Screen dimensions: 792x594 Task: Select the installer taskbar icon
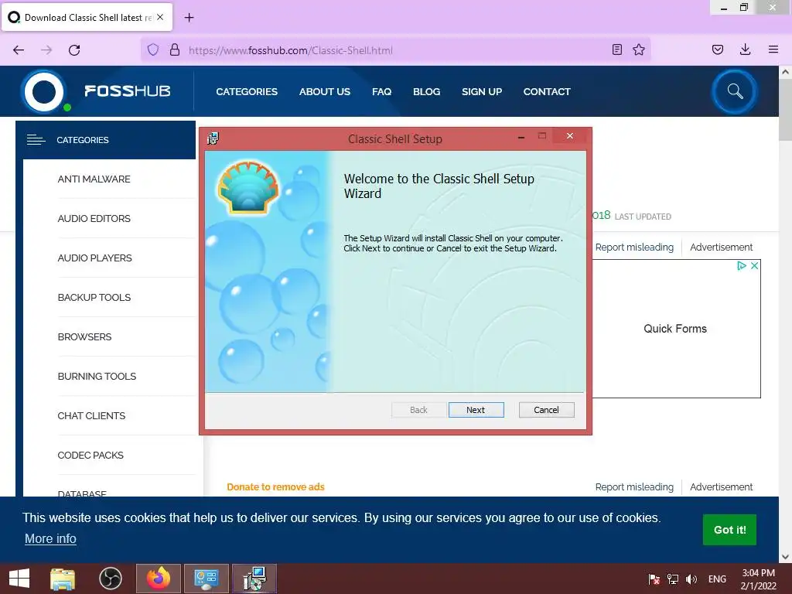coord(254,579)
